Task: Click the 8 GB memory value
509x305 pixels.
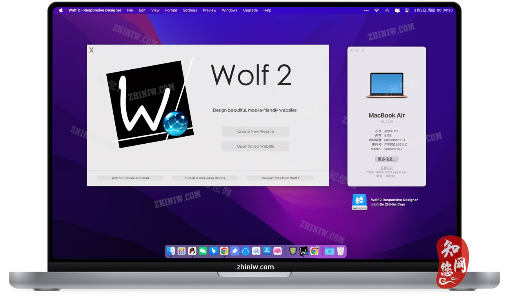Action: (x=388, y=135)
